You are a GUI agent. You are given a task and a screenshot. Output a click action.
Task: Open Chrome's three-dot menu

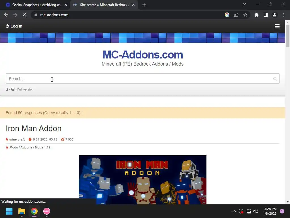tap(284, 15)
